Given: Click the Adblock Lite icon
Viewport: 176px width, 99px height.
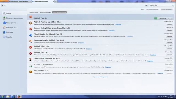Looking at the screenshot, I should click(x=31, y=54).
